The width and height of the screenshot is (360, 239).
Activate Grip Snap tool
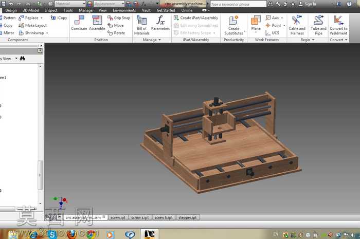[x=119, y=17]
